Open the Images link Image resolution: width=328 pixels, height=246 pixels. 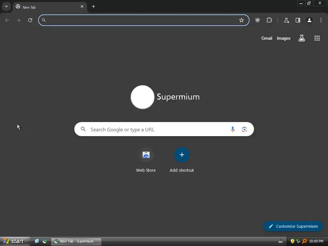point(284,38)
